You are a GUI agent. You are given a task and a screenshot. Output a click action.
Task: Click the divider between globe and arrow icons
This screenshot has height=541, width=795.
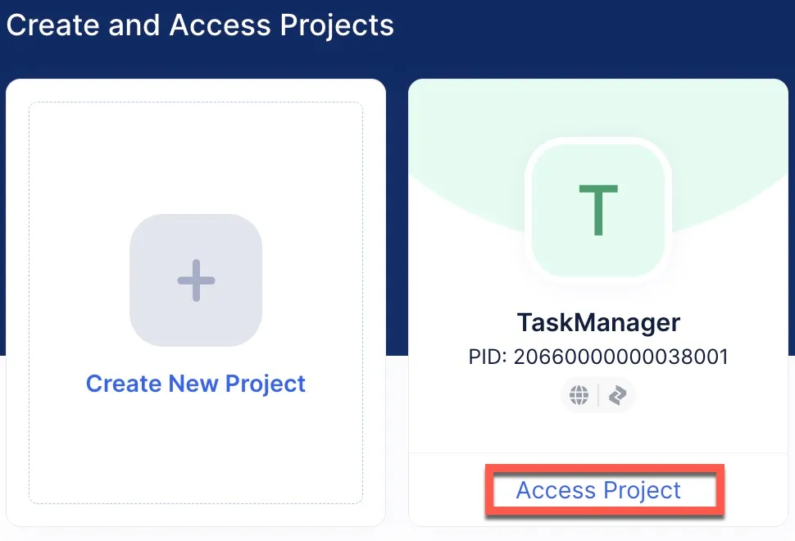point(598,395)
